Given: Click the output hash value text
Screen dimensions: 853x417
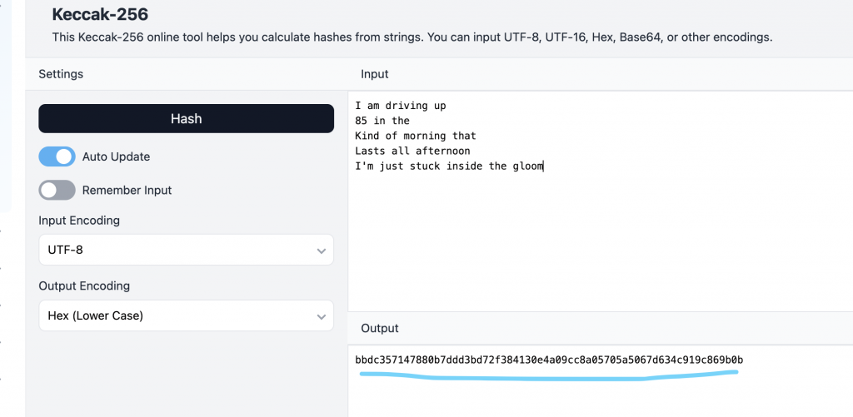Looking at the screenshot, I should [x=549, y=360].
